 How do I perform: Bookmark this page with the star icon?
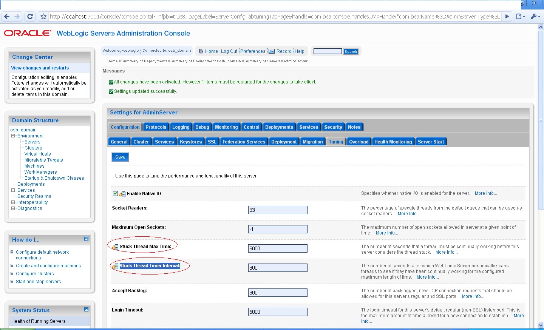[43, 17]
